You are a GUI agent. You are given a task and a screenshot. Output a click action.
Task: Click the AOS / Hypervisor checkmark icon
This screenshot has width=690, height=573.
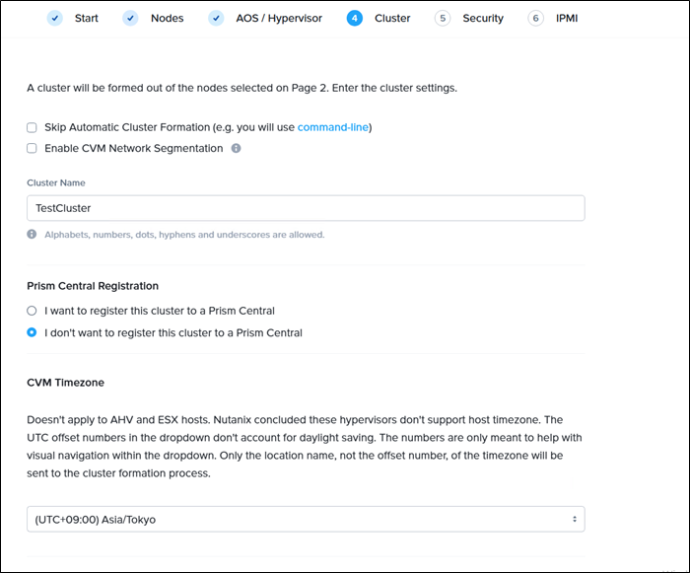tap(216, 18)
